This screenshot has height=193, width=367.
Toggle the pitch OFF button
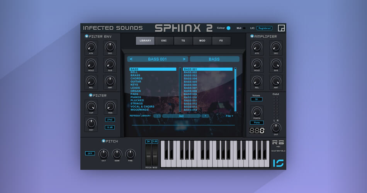(90, 153)
